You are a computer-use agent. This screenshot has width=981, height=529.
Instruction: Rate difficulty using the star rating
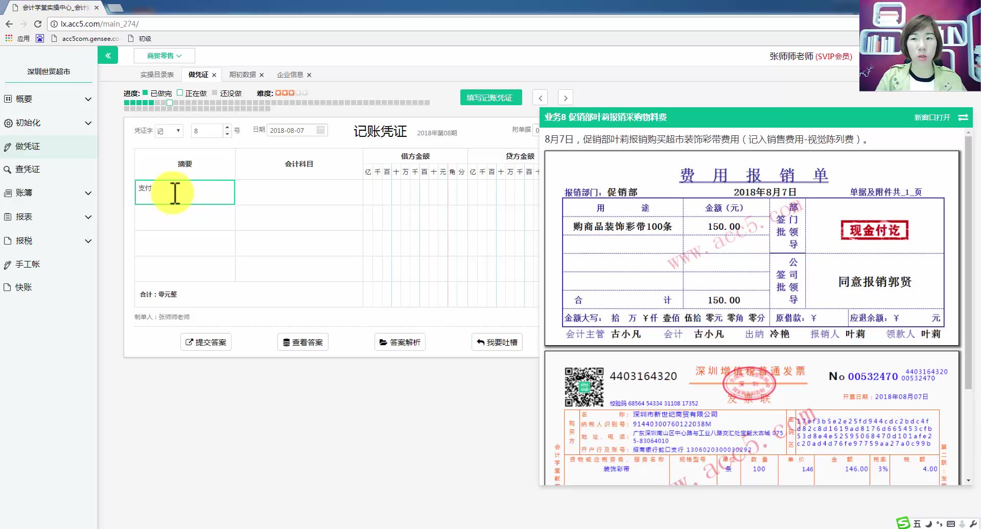290,92
